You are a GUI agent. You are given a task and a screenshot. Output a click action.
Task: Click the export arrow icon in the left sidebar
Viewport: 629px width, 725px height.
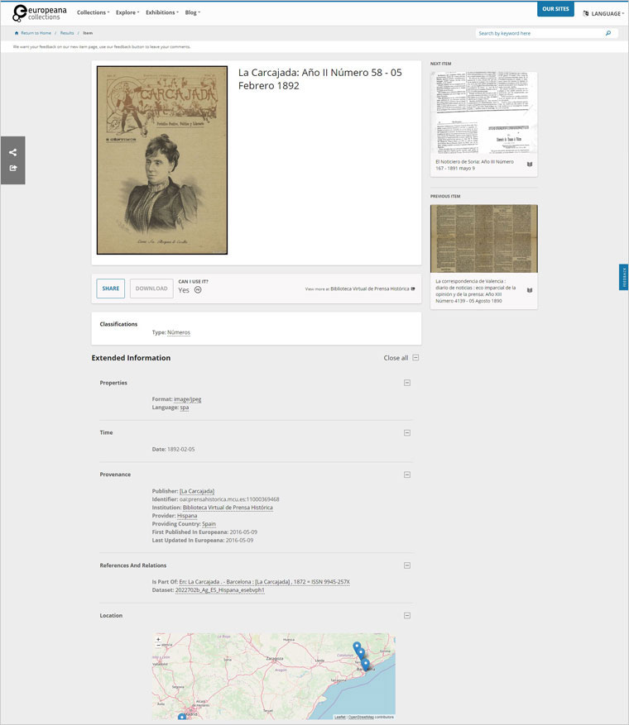[x=13, y=168]
